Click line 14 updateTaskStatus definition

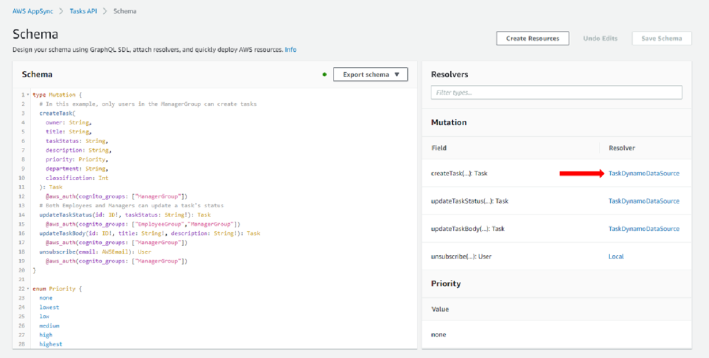tap(125, 215)
